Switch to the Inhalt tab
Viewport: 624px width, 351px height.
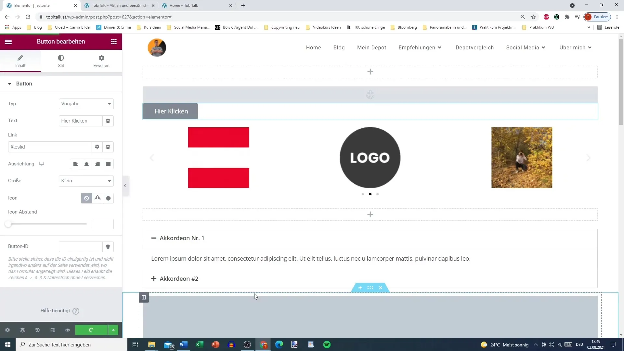20,61
